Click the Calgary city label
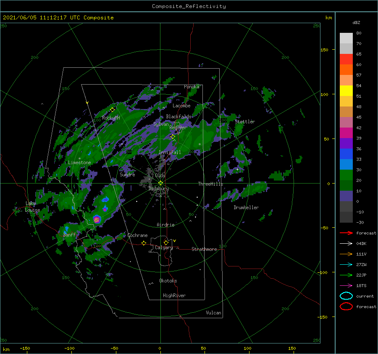The height and width of the screenshot is (354, 378). pyautogui.click(x=164, y=248)
